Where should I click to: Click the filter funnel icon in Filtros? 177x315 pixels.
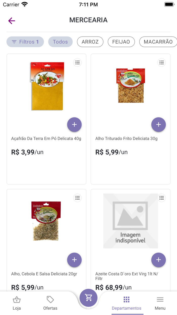click(14, 42)
